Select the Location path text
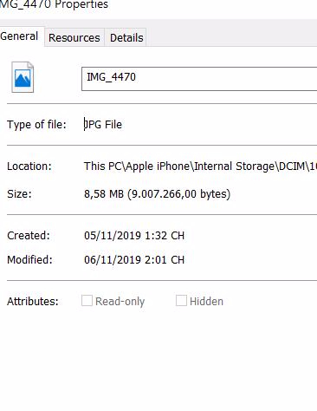317x411 pixels. coord(200,166)
